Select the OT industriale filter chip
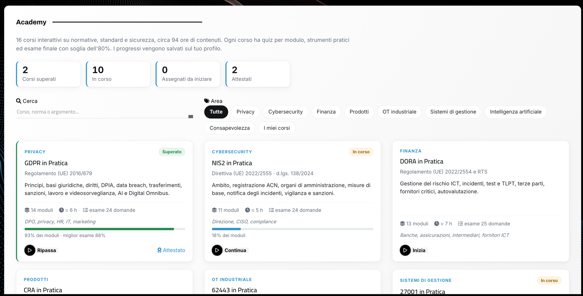 tap(399, 112)
